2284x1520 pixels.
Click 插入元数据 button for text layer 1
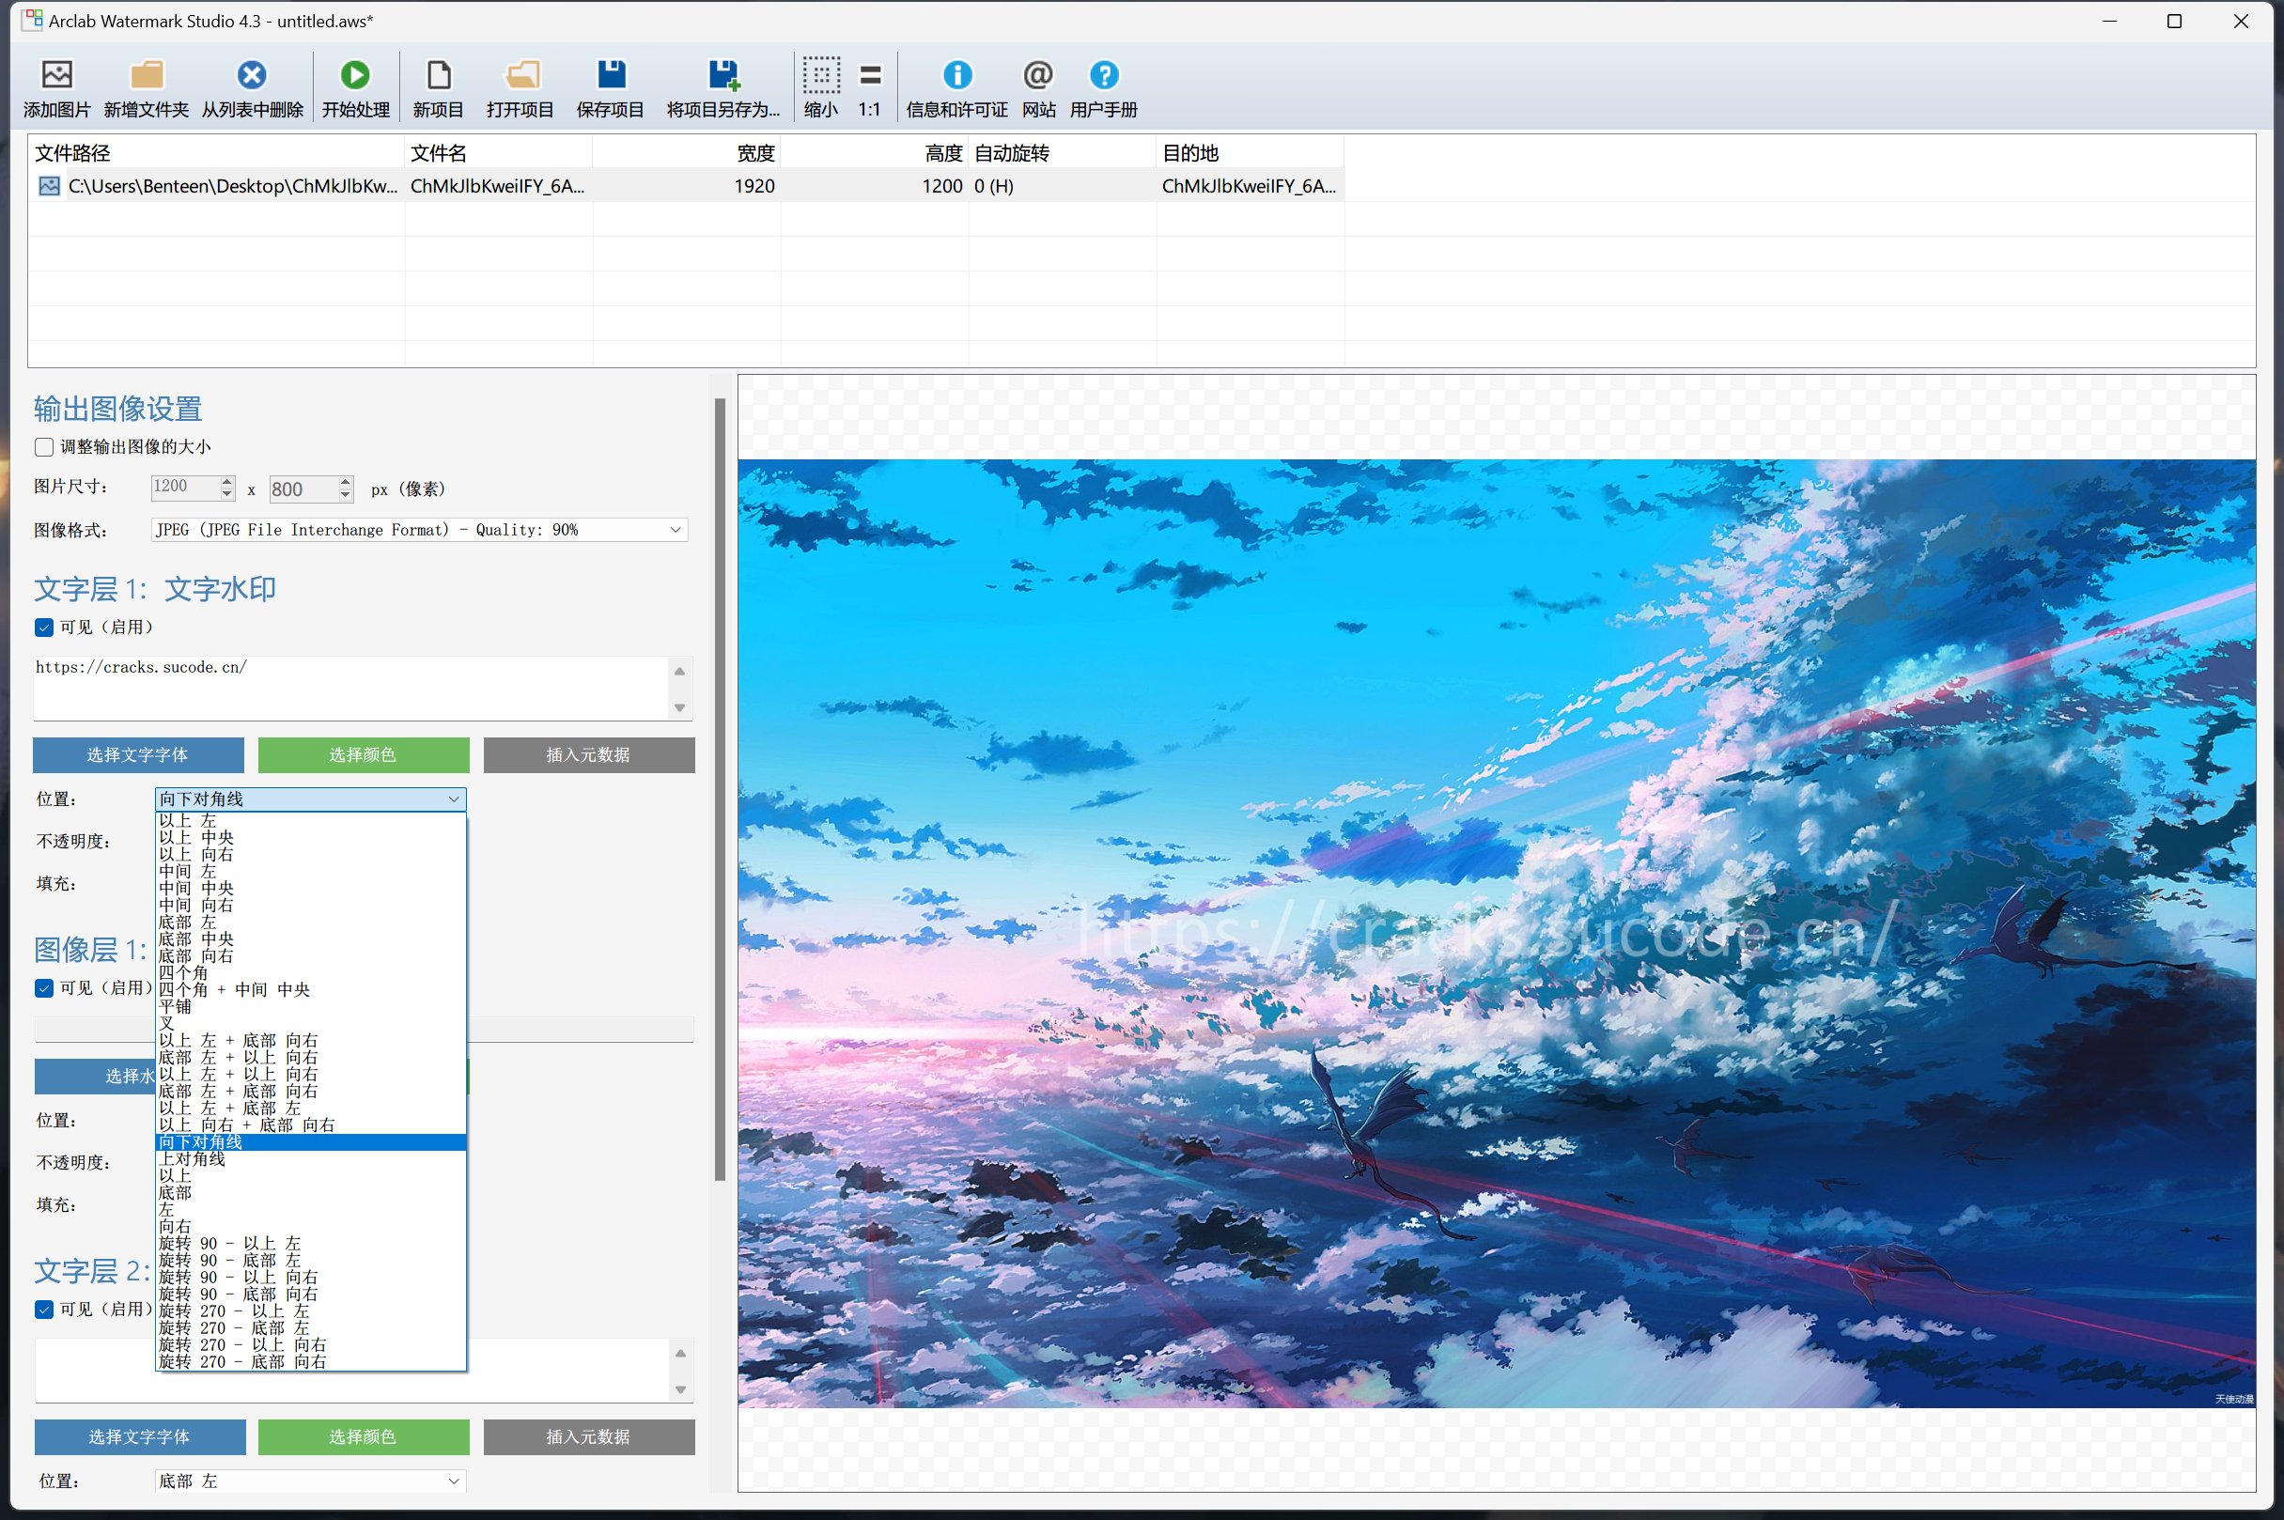point(589,755)
